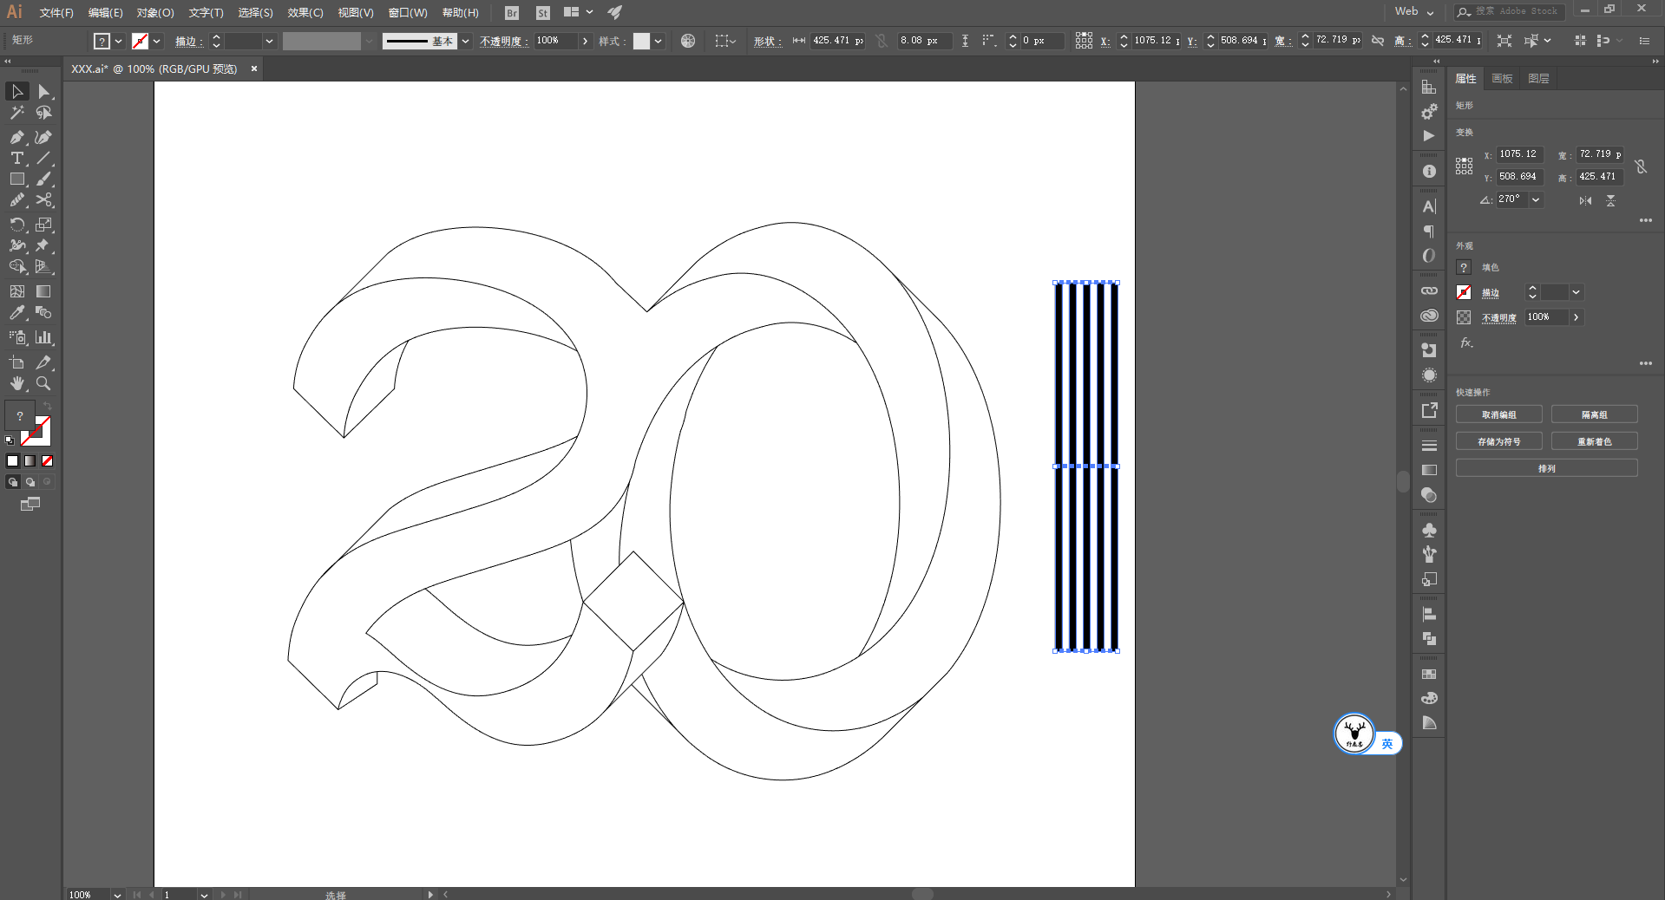The width and height of the screenshot is (1665, 900).
Task: Select the Symbol Sprayer tool
Action: [17, 337]
